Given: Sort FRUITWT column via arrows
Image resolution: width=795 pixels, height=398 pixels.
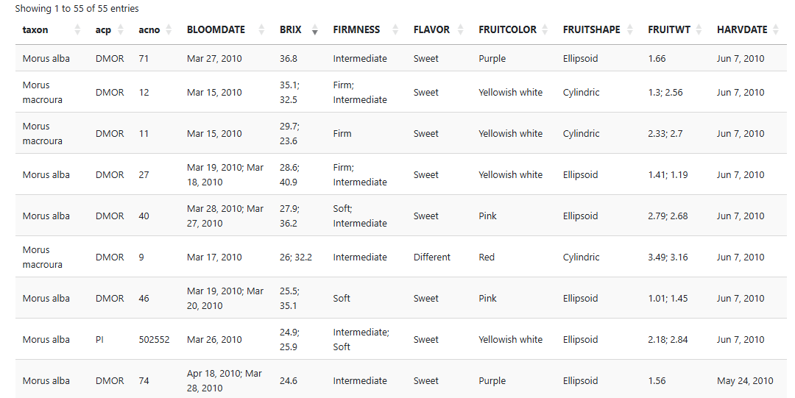Looking at the screenshot, I should click(x=699, y=30).
